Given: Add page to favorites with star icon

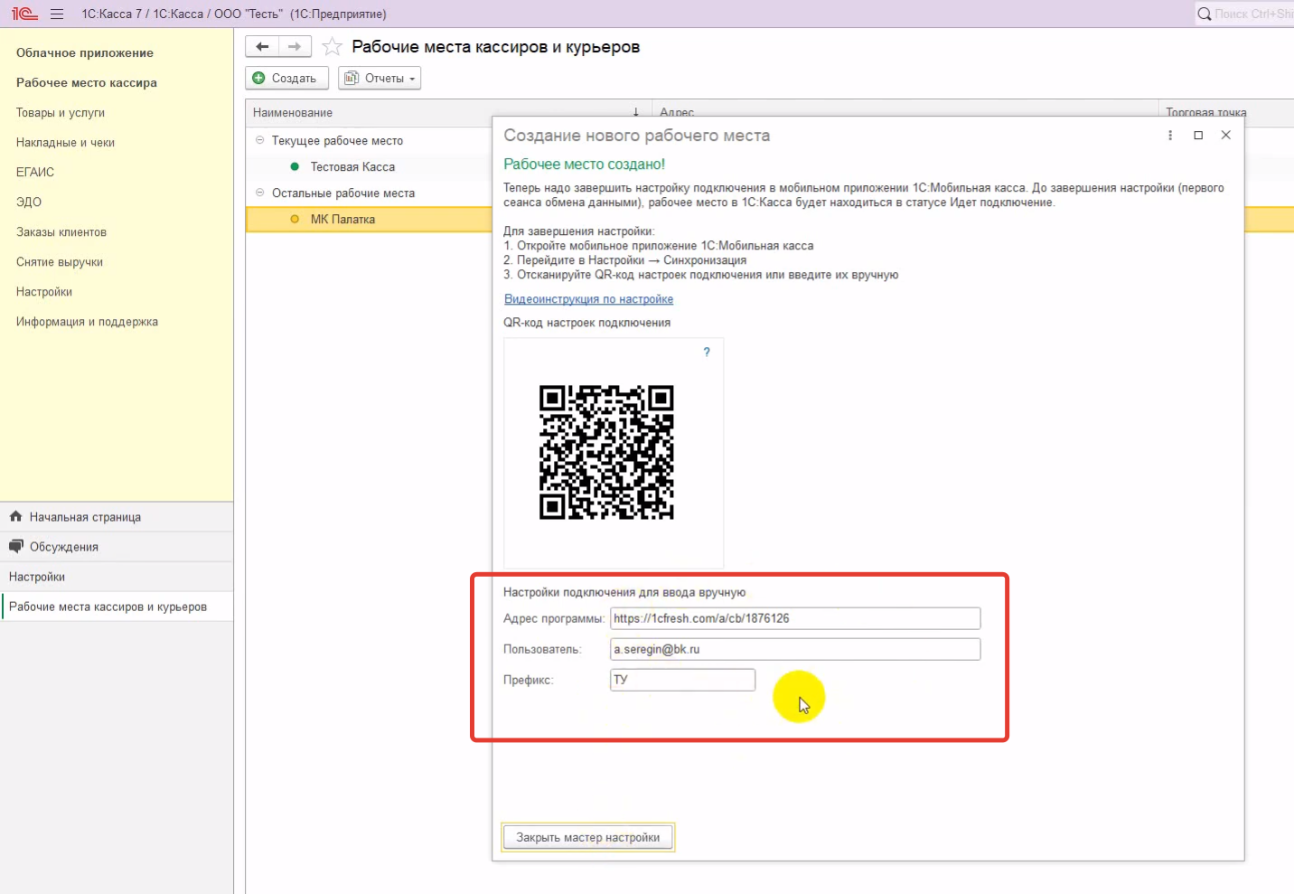Looking at the screenshot, I should [x=332, y=47].
